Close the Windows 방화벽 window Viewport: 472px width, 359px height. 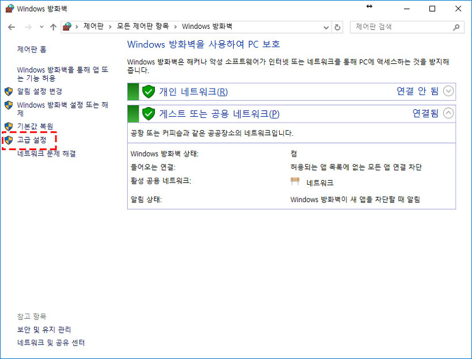point(458,9)
